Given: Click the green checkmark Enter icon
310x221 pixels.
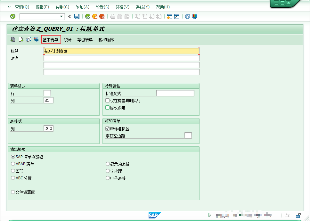Looking at the screenshot, I should 13,16.
